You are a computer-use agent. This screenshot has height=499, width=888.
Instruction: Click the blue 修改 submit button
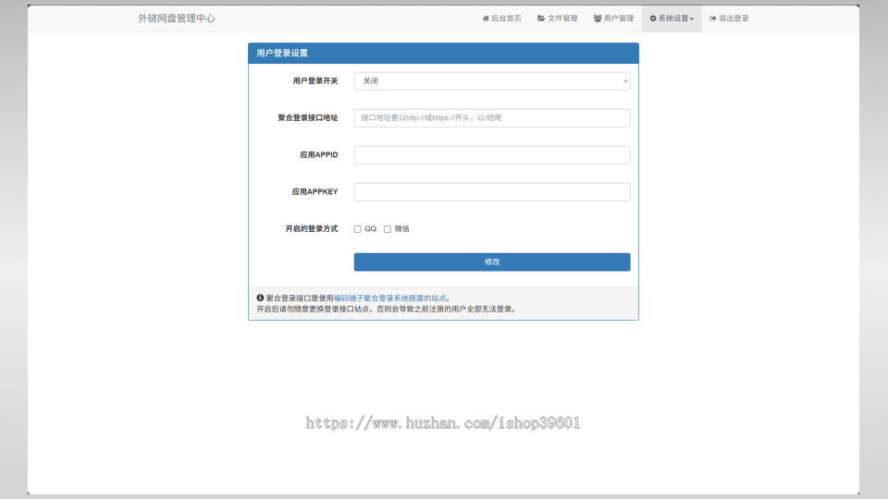pos(492,262)
